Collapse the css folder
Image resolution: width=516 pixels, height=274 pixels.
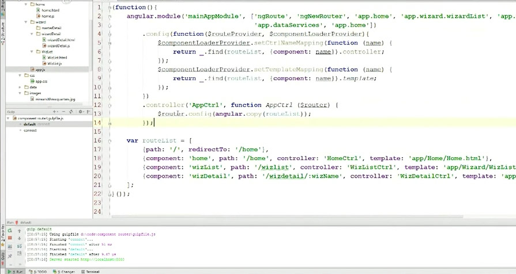pos(20,75)
